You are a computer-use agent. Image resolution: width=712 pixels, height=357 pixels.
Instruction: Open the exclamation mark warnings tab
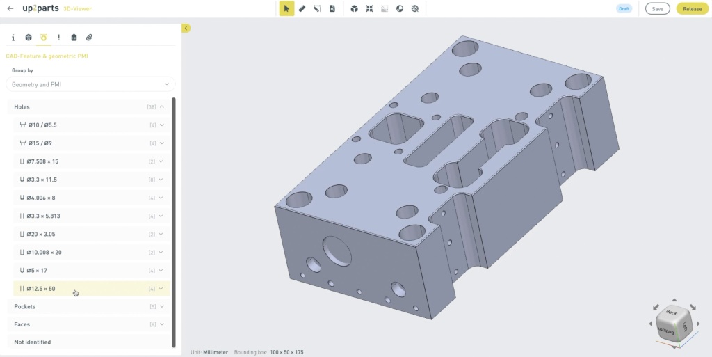pos(59,38)
